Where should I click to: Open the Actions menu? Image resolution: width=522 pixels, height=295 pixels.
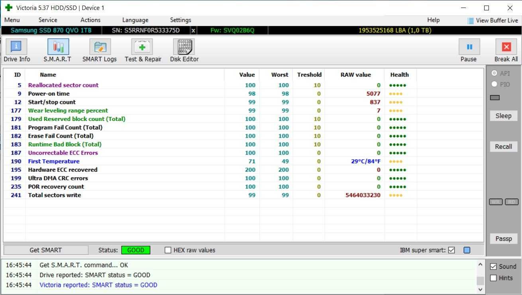click(90, 20)
